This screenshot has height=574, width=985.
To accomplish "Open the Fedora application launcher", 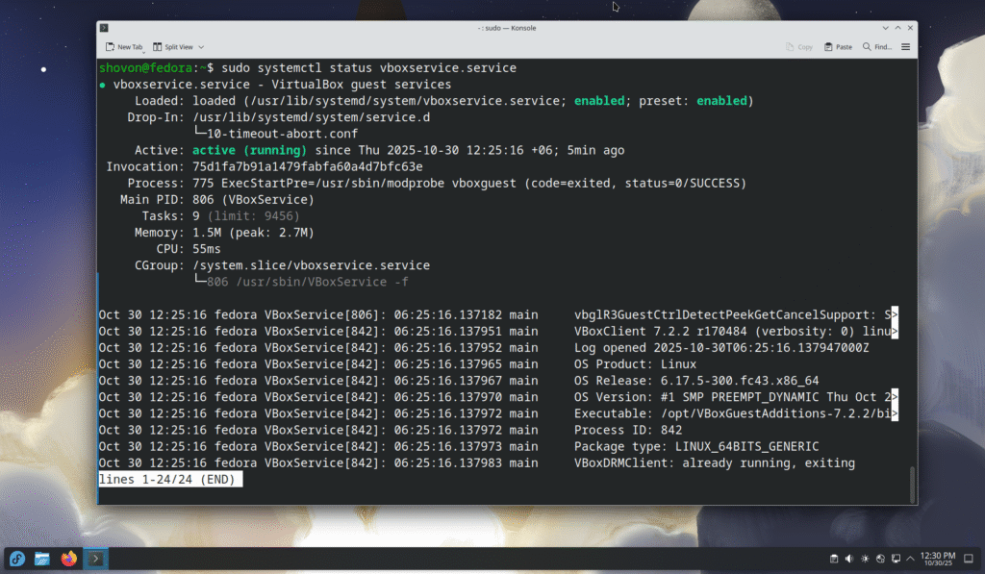I will point(16,559).
